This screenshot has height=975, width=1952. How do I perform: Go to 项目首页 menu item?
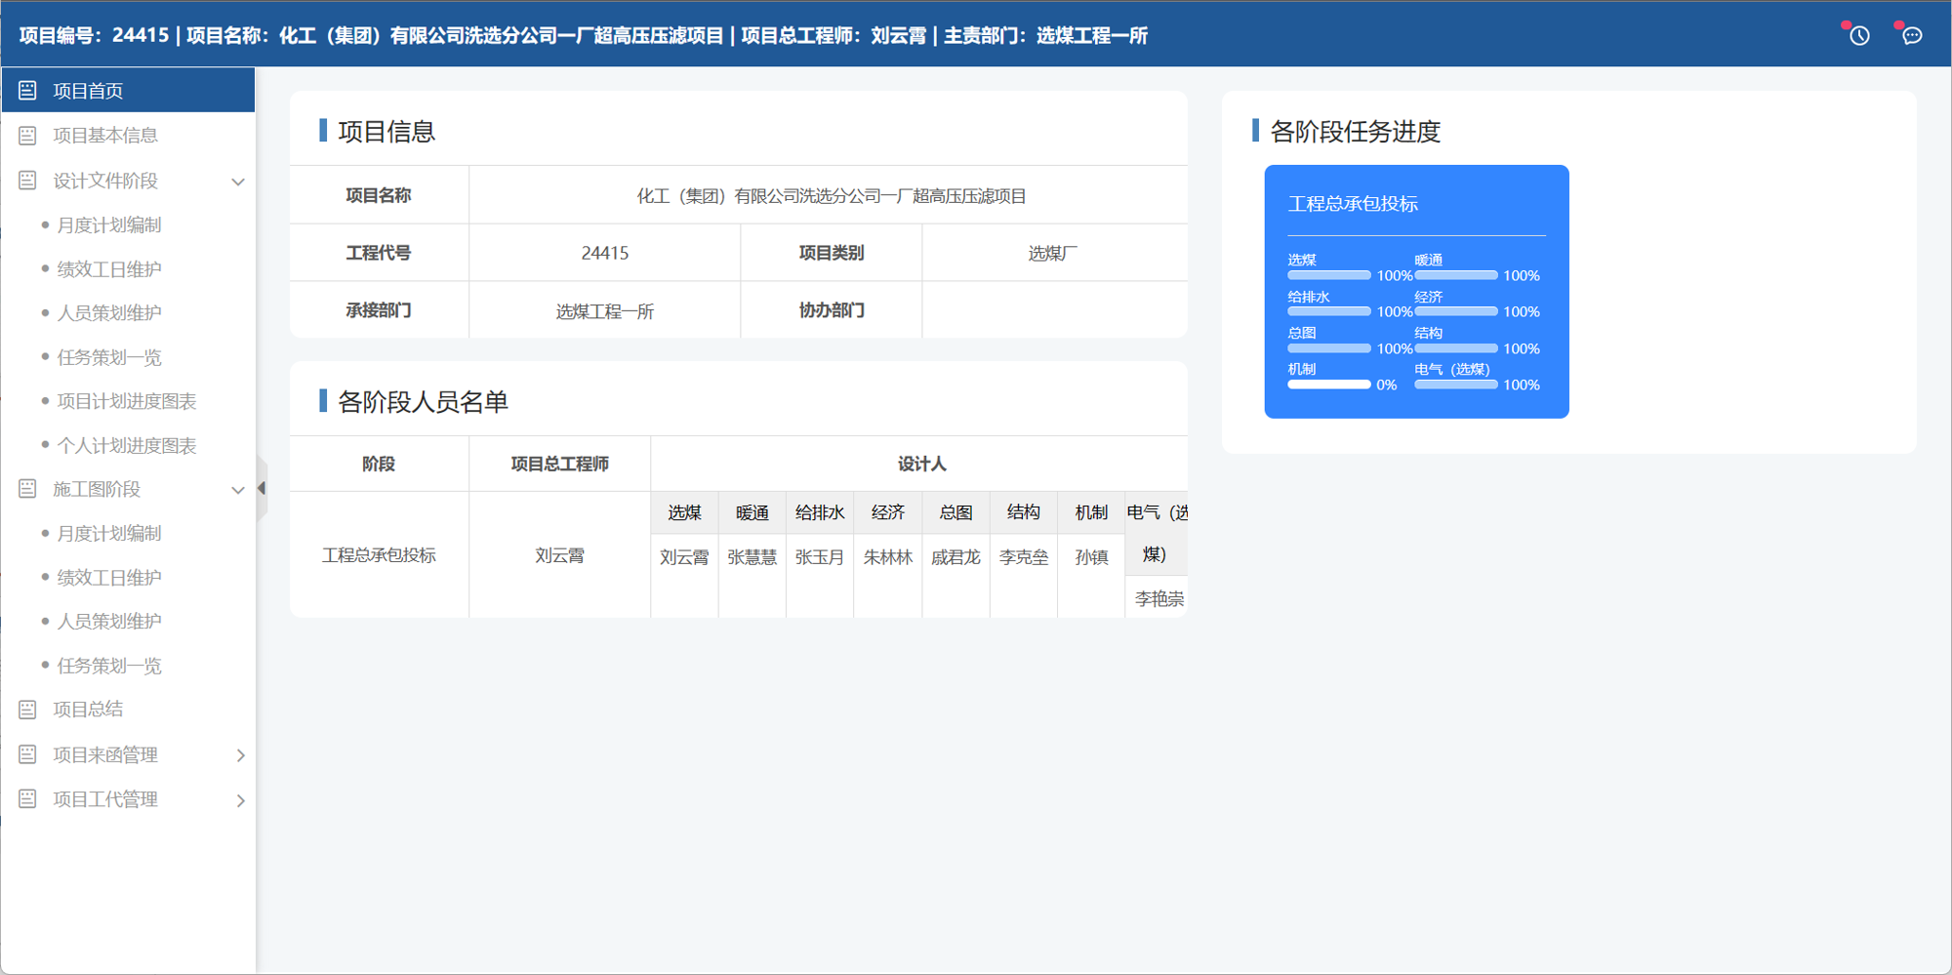tap(128, 91)
